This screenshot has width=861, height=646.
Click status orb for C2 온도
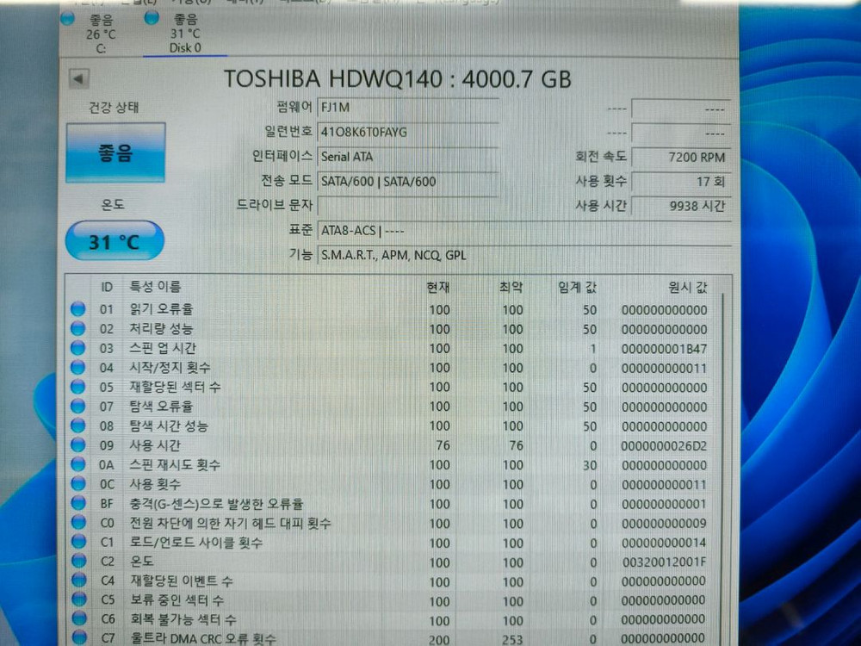click(79, 562)
